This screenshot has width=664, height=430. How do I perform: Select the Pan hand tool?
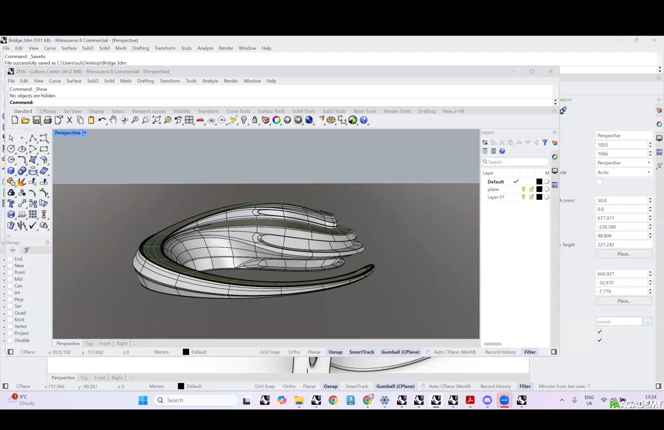[113, 120]
